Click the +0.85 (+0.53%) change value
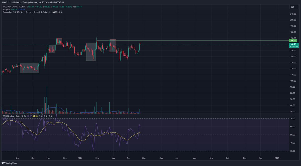Image resolution: width=301 pixels, height=166 pixels. click(x=65, y=7)
